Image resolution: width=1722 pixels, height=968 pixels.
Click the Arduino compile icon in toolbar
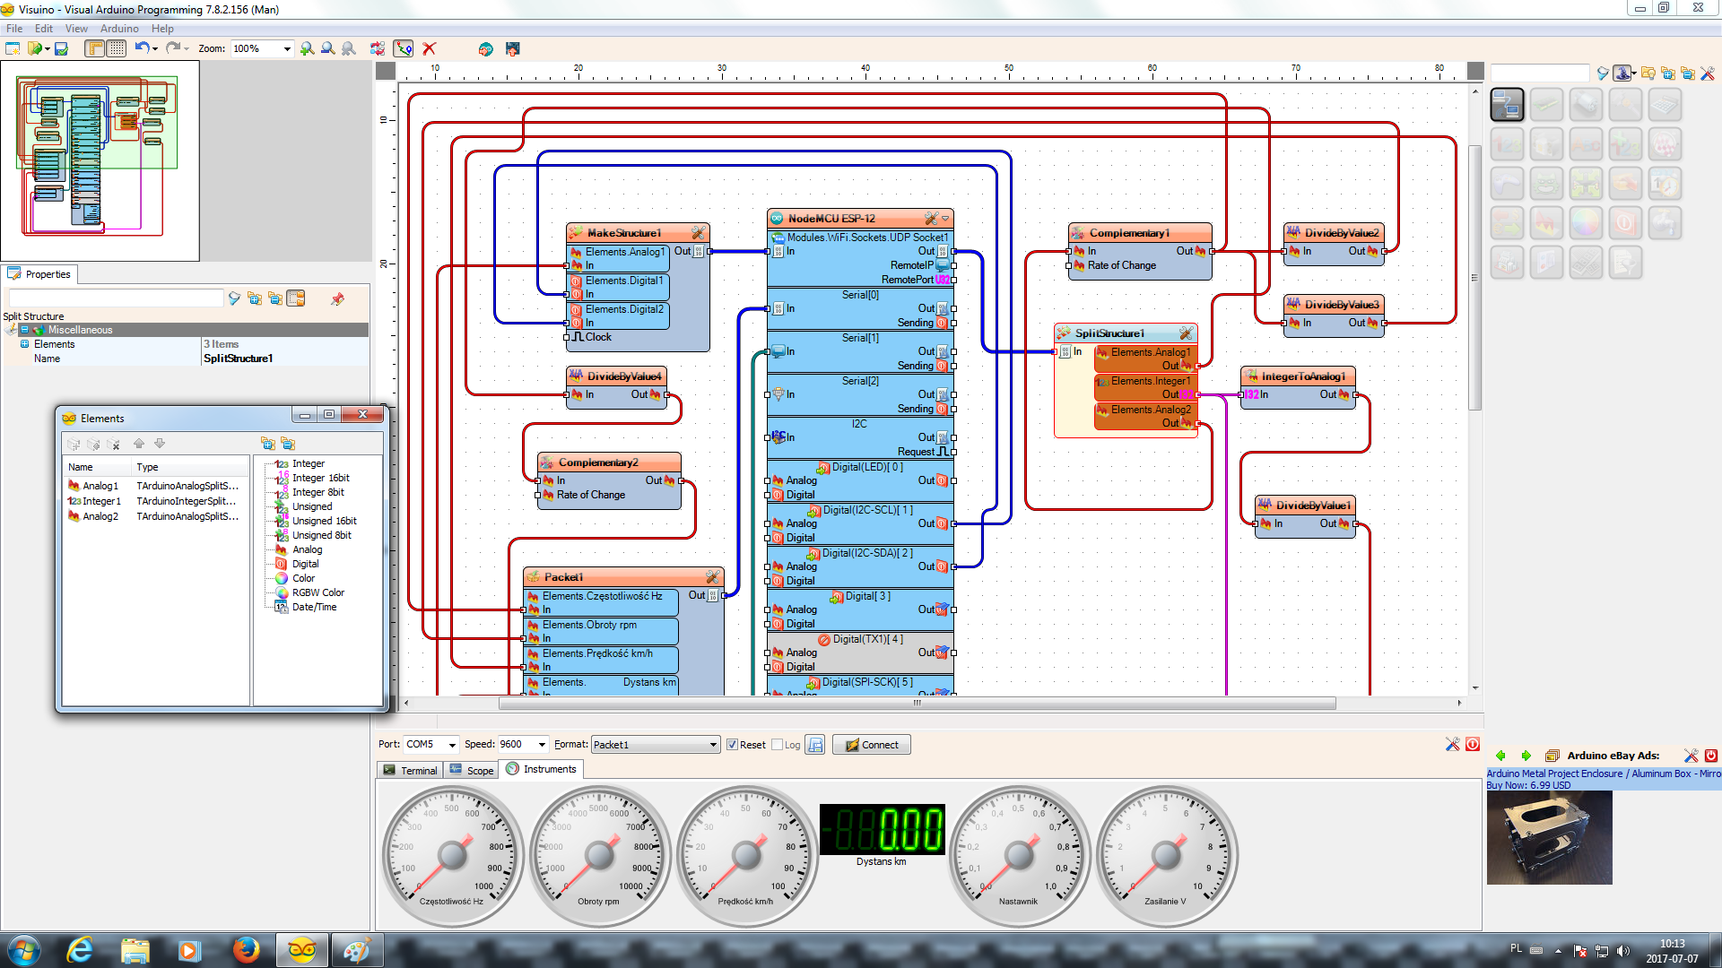(x=485, y=48)
